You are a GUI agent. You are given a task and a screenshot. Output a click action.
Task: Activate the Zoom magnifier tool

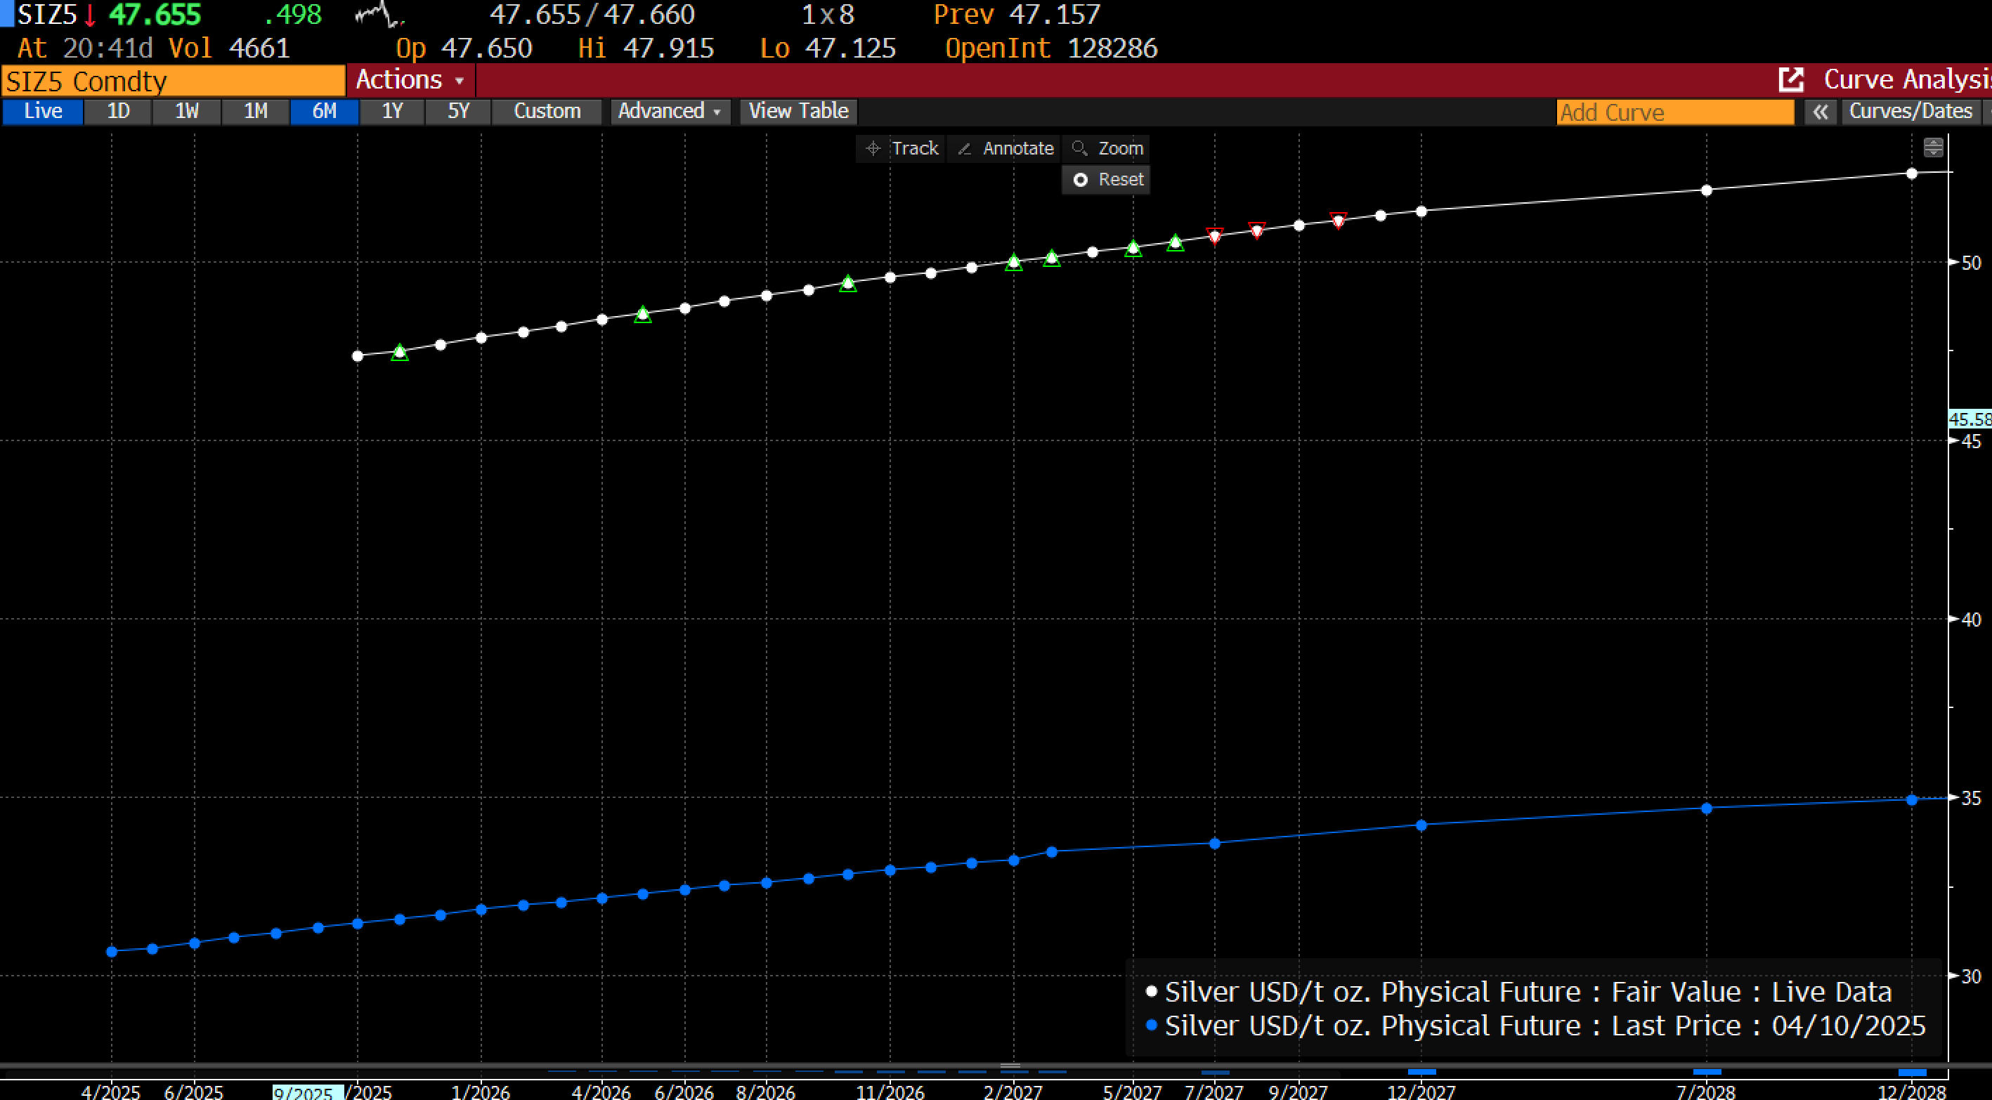point(1107,148)
